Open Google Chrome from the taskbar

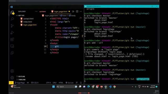coord(114,87)
